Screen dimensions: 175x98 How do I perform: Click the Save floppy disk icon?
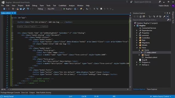[x=21, y=9]
